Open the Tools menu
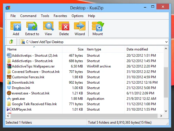This screenshot has width=174, height=131. coord(45,16)
